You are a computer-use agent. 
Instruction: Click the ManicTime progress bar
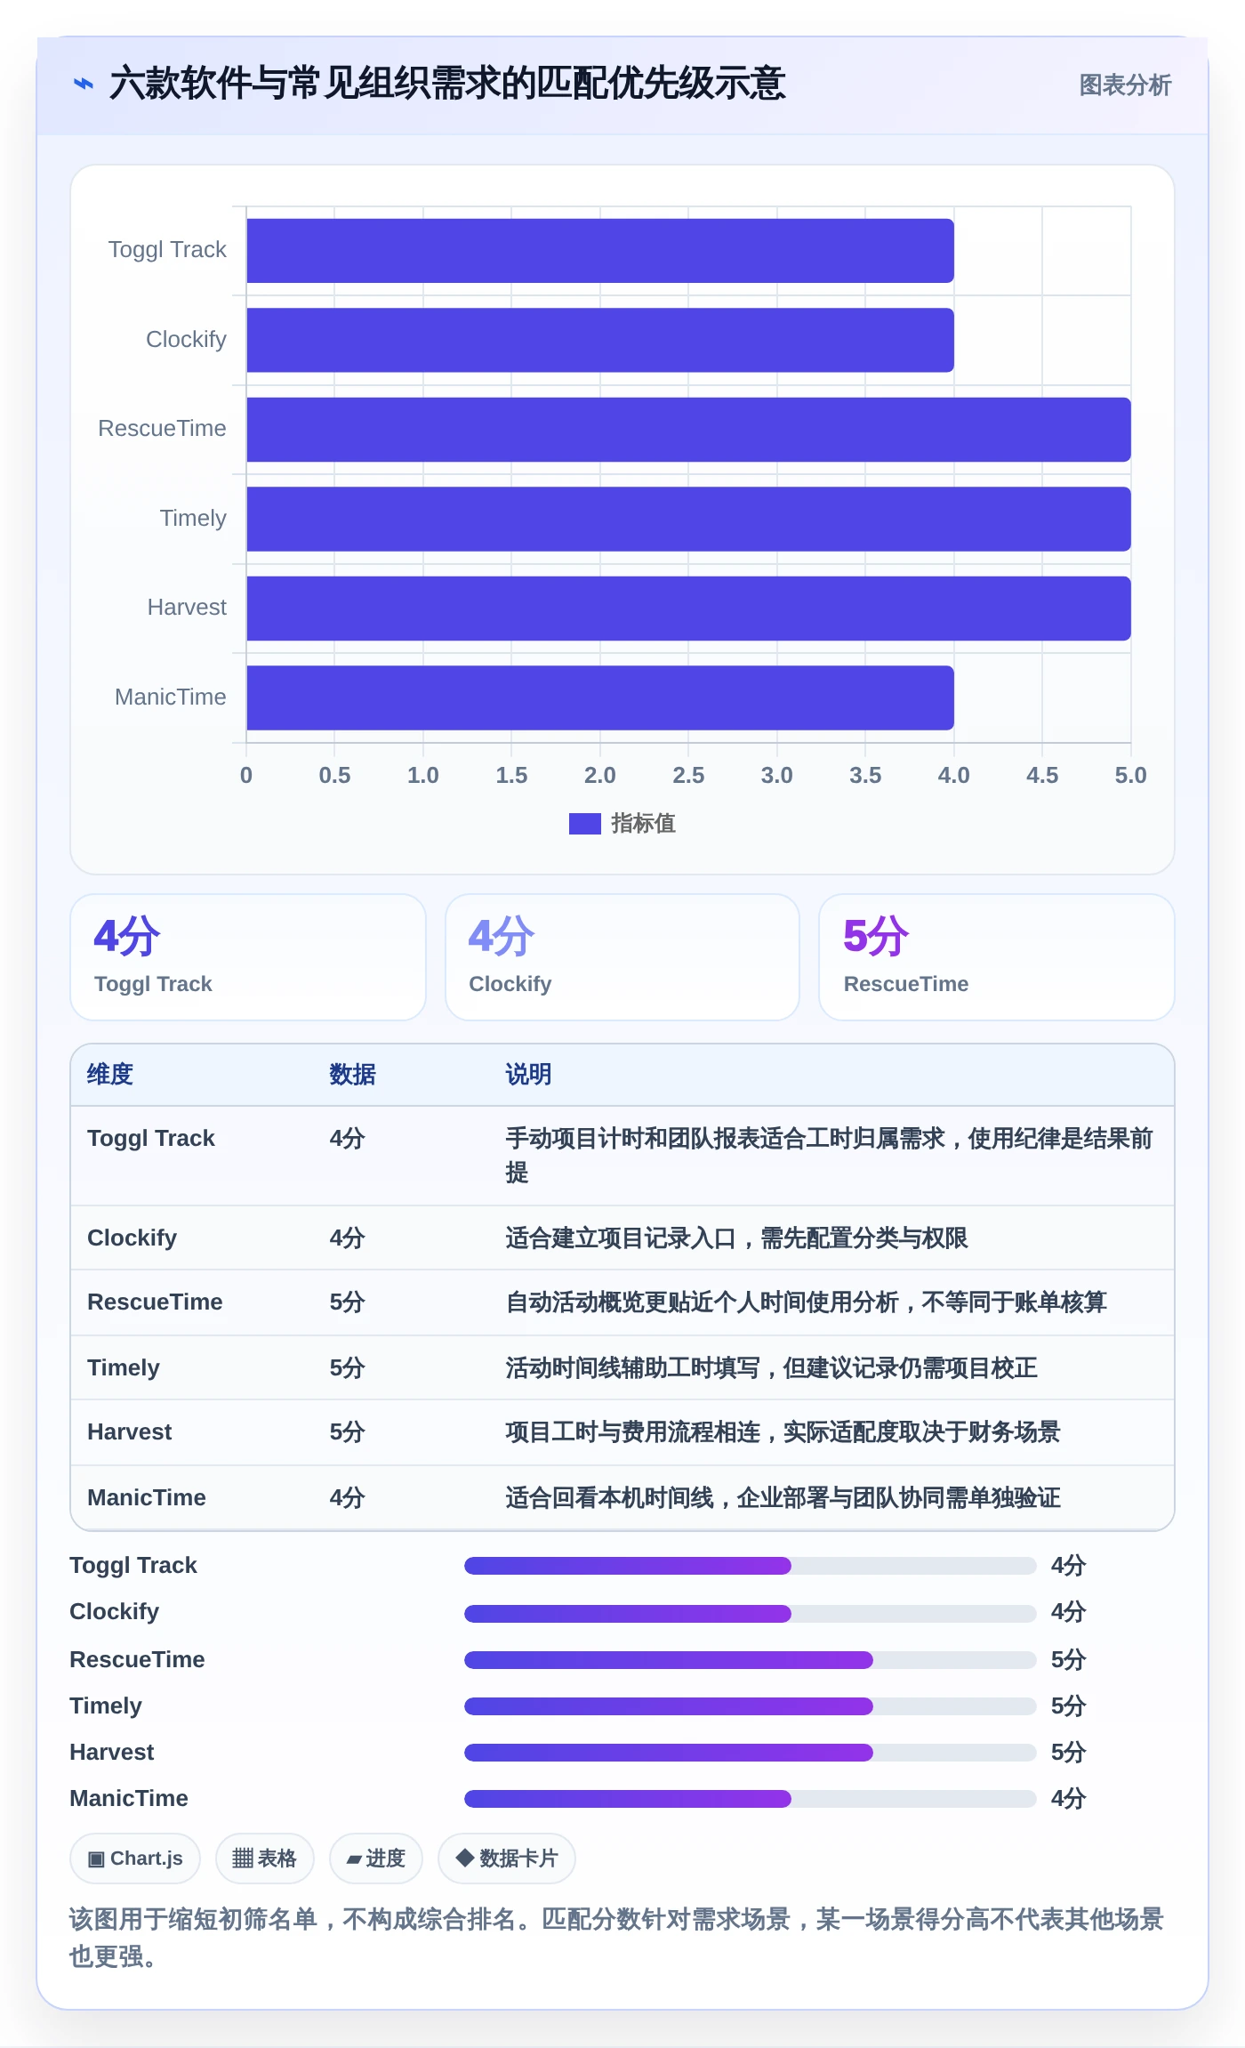click(x=750, y=1799)
